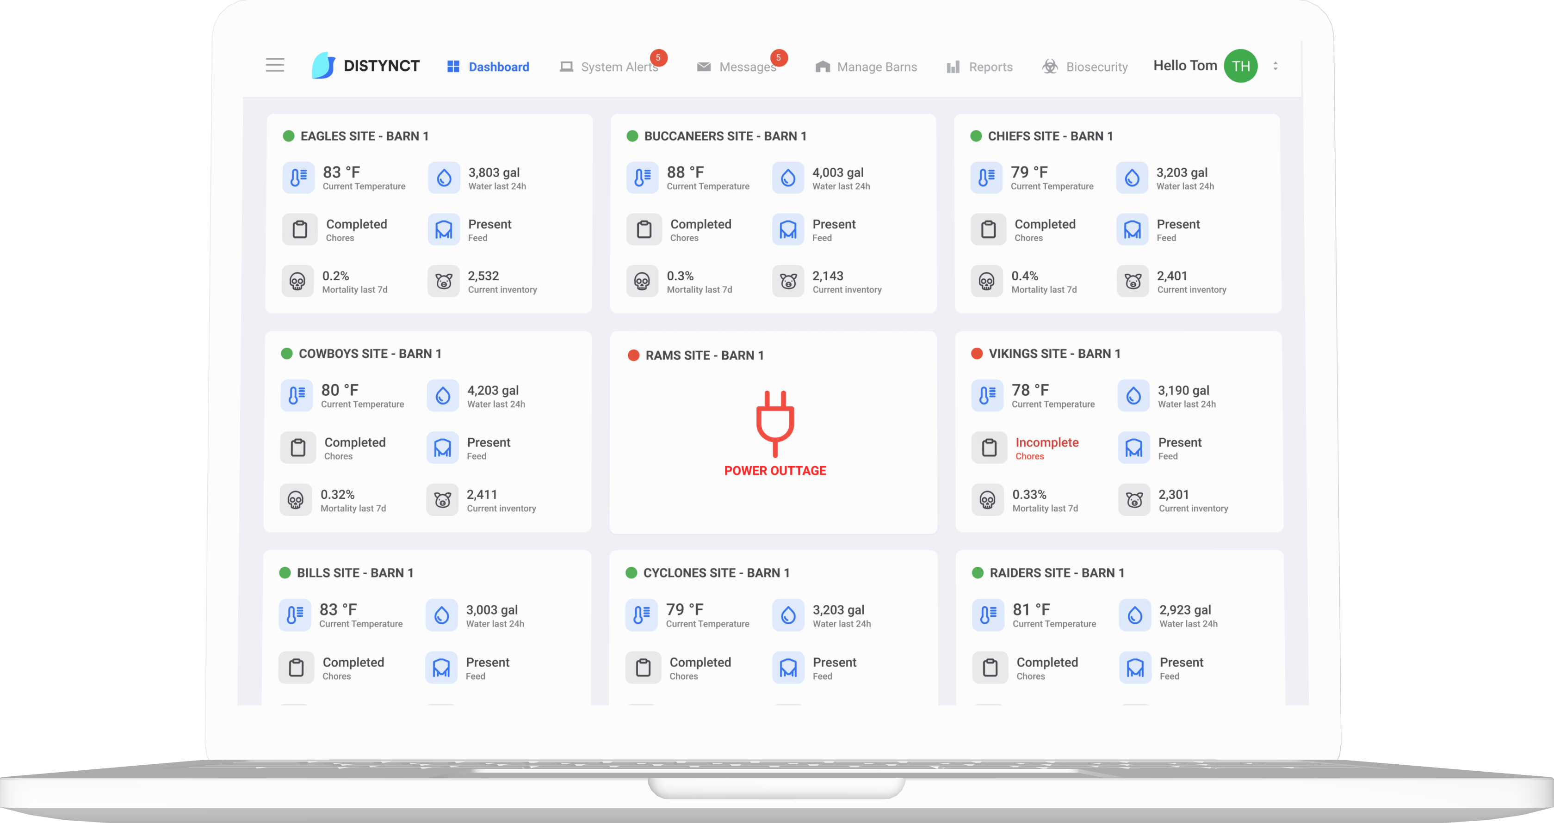The height and width of the screenshot is (823, 1554).
Task: Click Rams Site red status dot
Action: 633,355
